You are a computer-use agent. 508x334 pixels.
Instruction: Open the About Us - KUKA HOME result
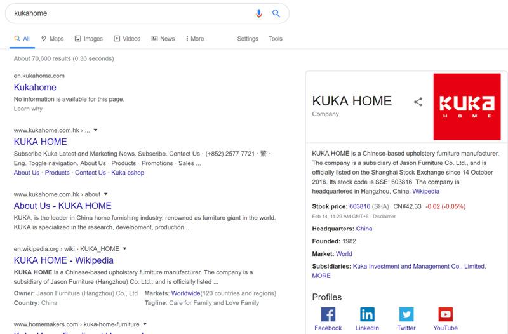62,206
